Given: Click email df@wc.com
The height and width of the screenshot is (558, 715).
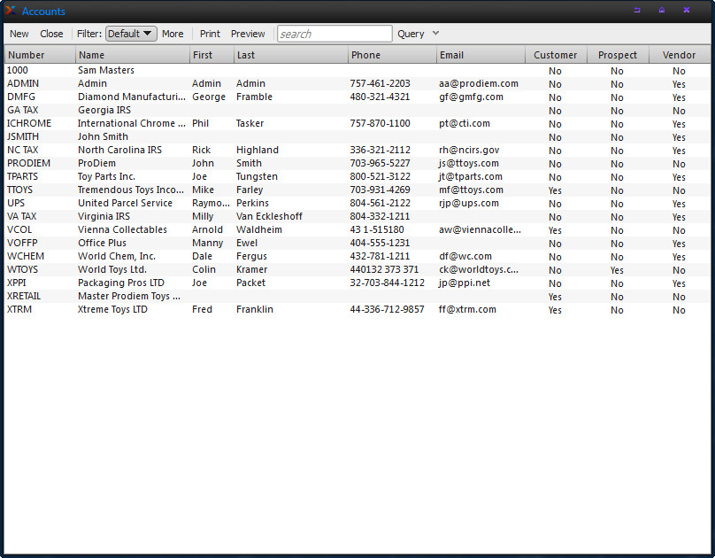Looking at the screenshot, I should [x=465, y=255].
